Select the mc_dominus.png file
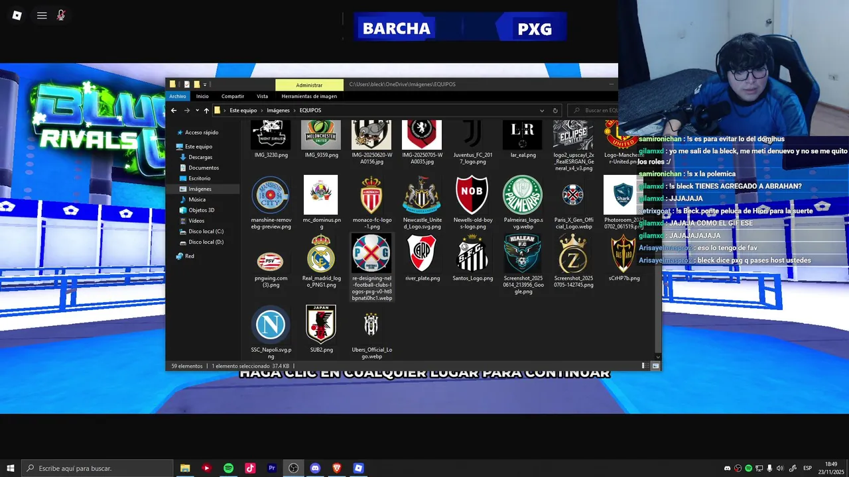This screenshot has height=477, width=849. pos(321,203)
